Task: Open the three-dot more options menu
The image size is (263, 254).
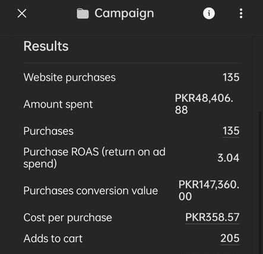Action: click(241, 14)
